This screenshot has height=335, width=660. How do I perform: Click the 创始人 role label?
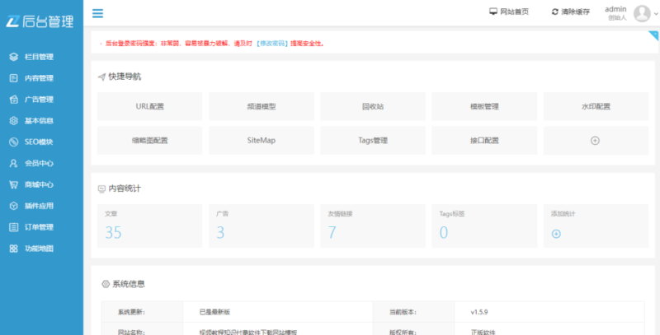617,18
